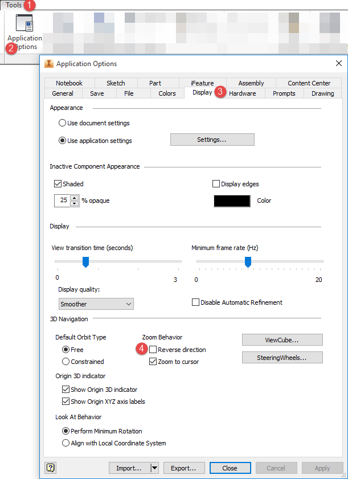Switch to the General tab
The image size is (348, 479).
(63, 93)
